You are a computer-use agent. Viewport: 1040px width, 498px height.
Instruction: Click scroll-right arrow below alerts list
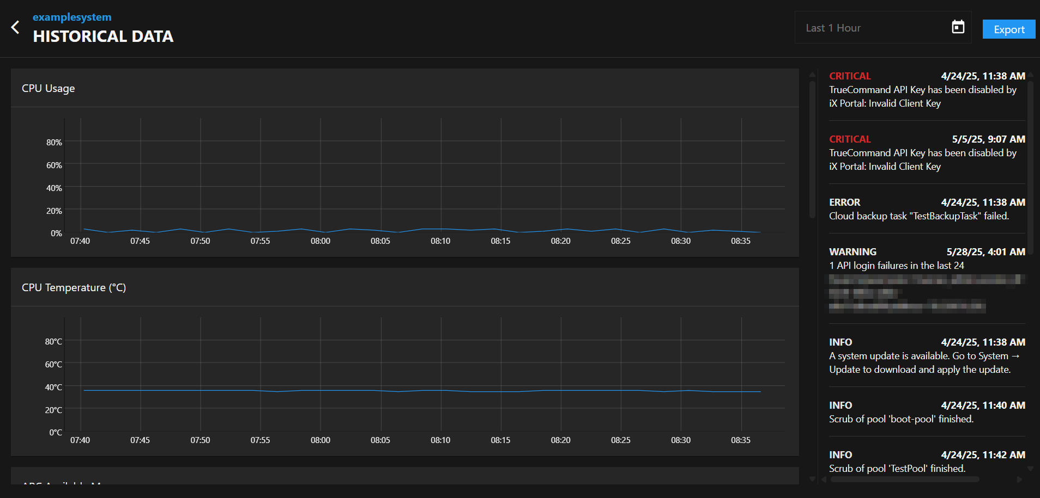(x=1019, y=479)
